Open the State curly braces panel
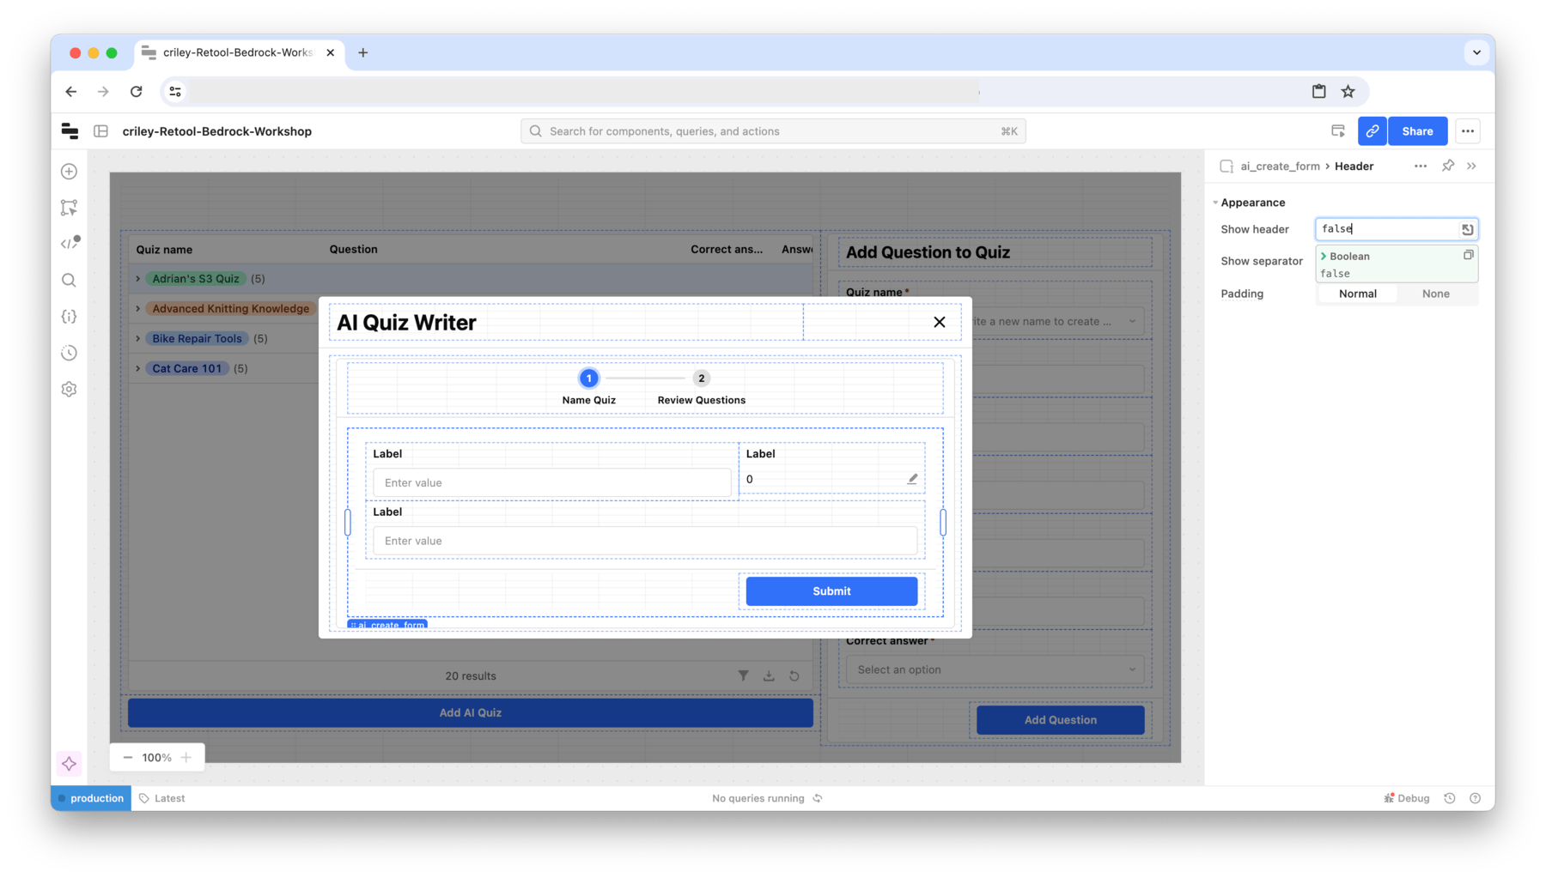The image size is (1546, 878). pyautogui.click(x=70, y=317)
